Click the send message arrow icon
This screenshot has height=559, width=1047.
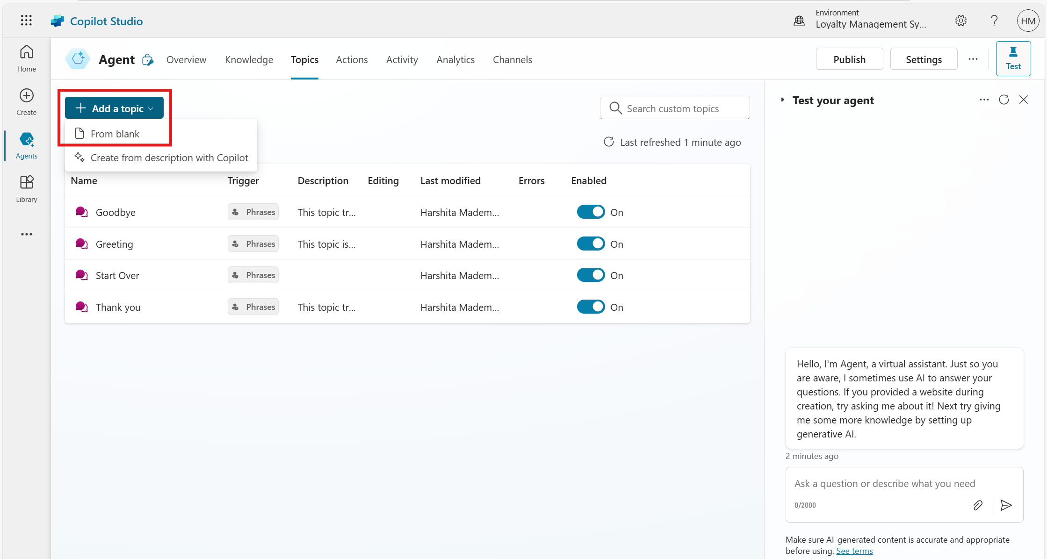pyautogui.click(x=1006, y=505)
